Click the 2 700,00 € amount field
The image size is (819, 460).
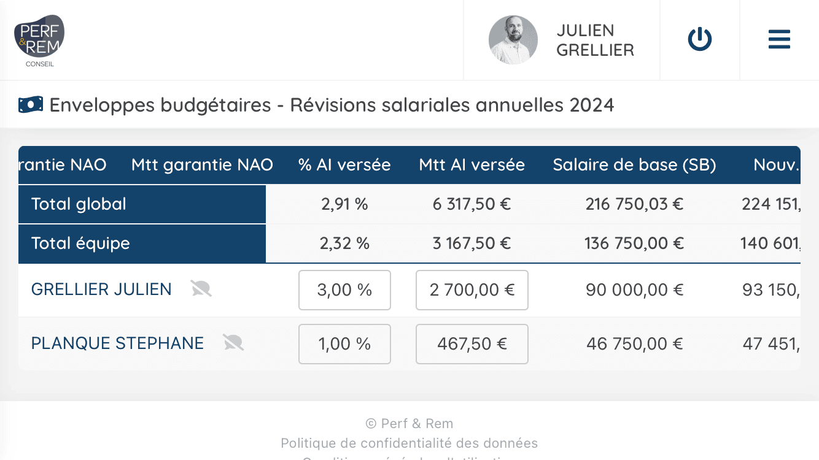click(x=472, y=290)
